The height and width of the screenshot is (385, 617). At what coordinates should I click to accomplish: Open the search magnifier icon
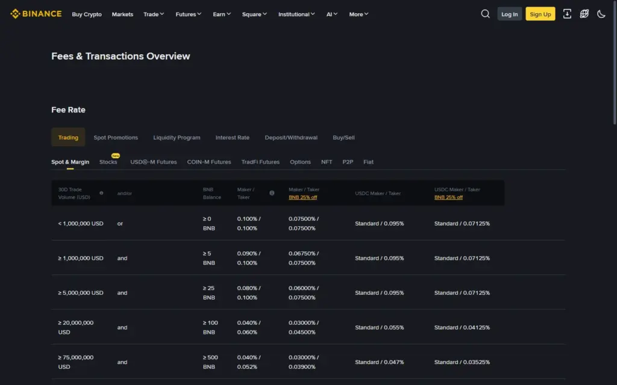point(485,14)
